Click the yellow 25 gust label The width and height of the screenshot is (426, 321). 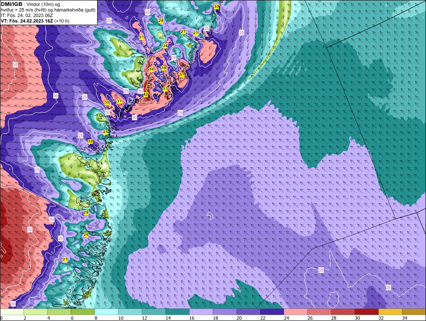pyautogui.click(x=106, y=132)
